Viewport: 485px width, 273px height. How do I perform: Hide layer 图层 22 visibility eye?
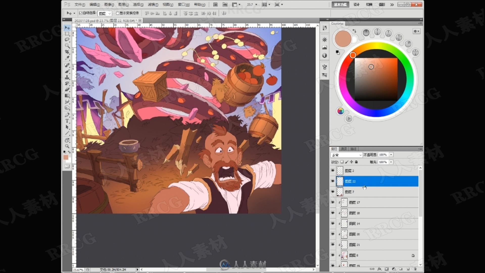pyautogui.click(x=333, y=181)
